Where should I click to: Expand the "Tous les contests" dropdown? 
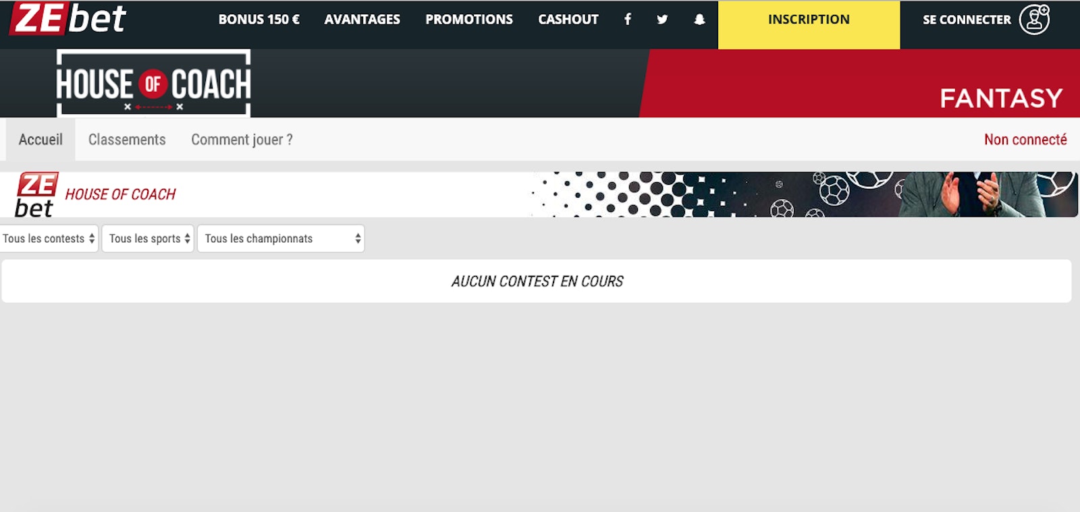[x=49, y=239]
